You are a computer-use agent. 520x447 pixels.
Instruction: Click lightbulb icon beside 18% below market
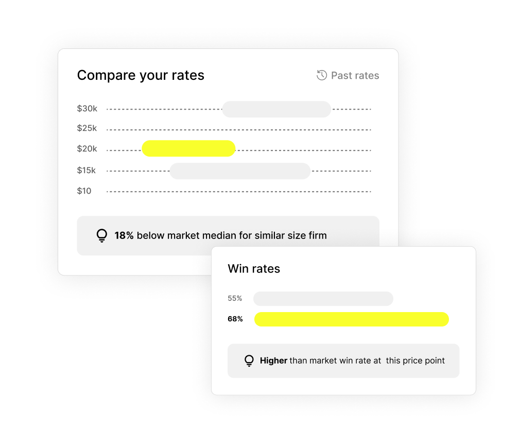pos(102,235)
